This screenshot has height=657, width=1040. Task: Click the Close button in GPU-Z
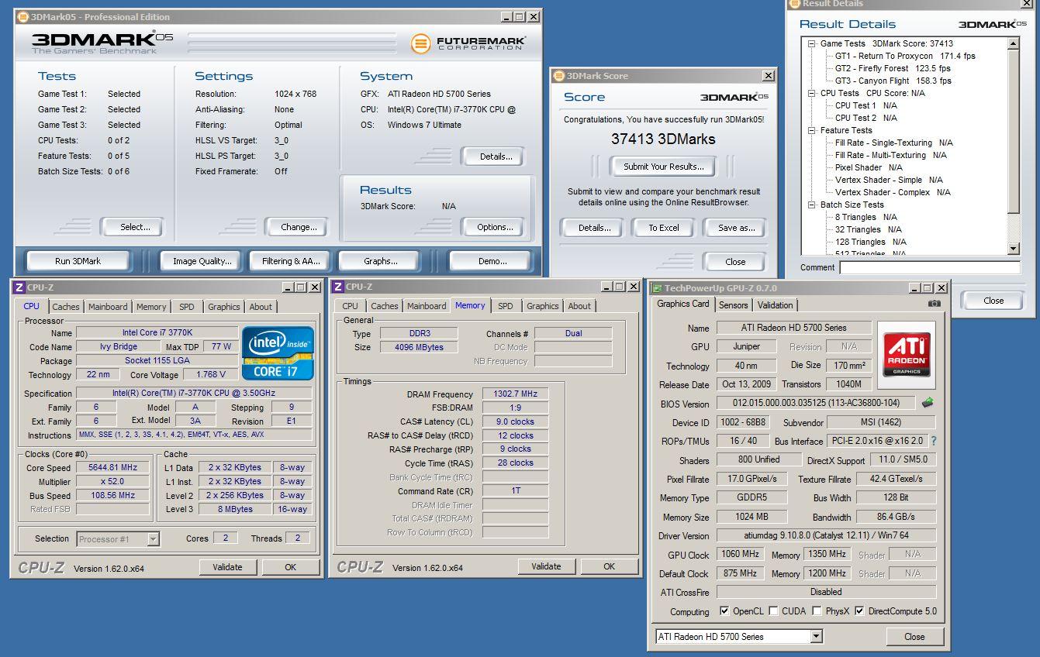[x=914, y=637]
